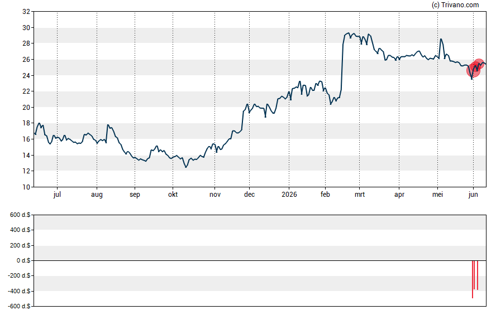Click the "24" price axis value
This screenshot has width=496, height=315.
point(26,75)
